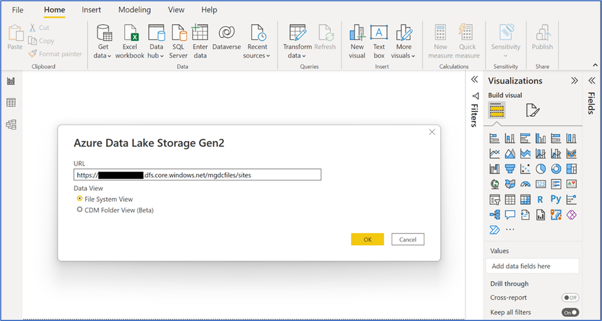The width and height of the screenshot is (602, 321).
Task: Click the Add data fields here well
Action: [x=533, y=266]
